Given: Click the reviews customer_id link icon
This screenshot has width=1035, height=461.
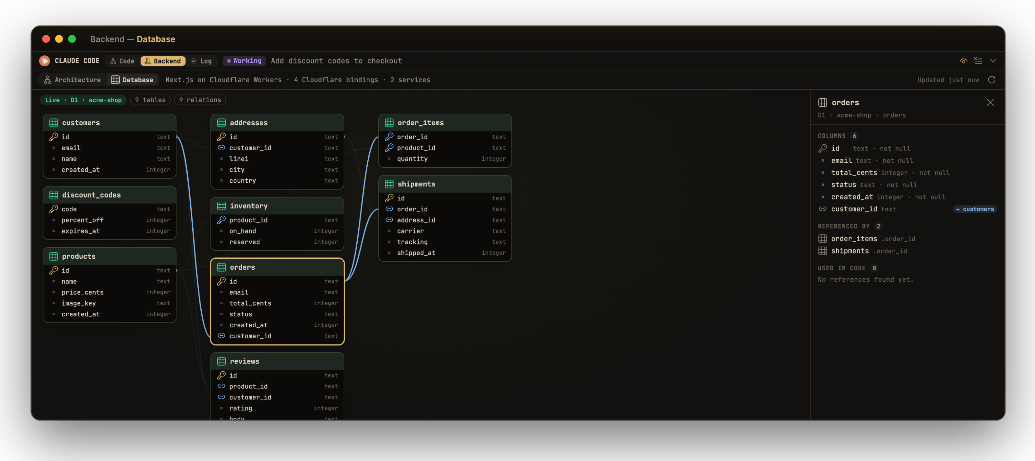Looking at the screenshot, I should pyautogui.click(x=221, y=397).
